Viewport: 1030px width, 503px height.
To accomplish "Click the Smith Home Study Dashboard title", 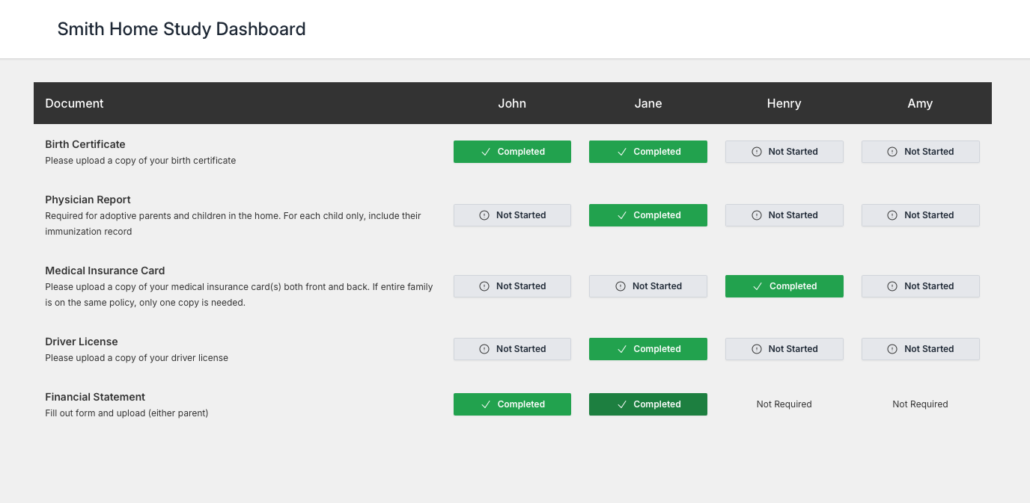I will tap(181, 29).
